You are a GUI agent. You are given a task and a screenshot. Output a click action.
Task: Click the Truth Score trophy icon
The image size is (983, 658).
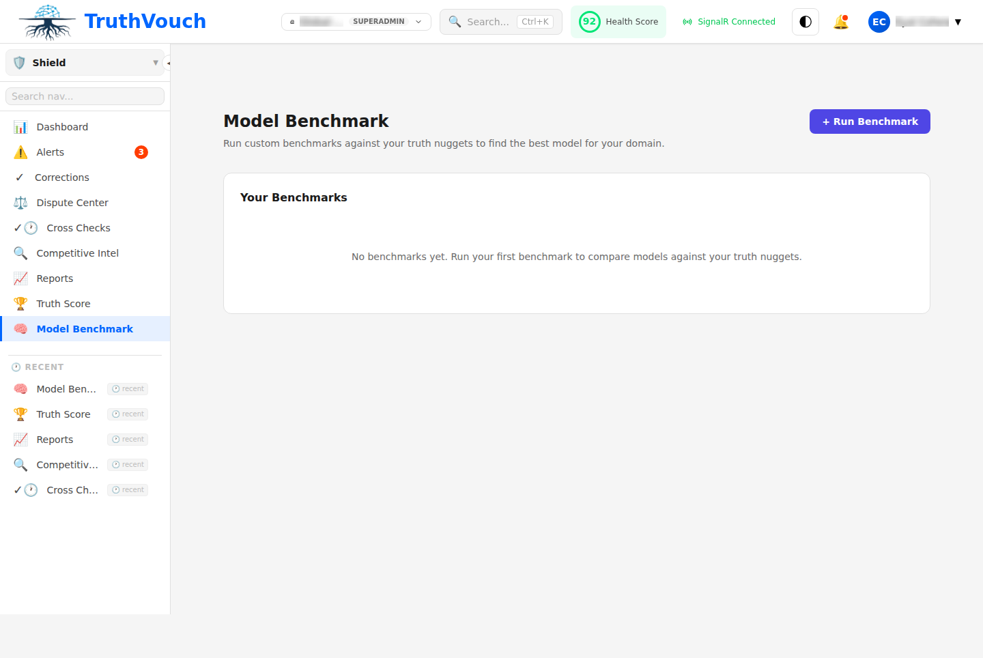(20, 304)
